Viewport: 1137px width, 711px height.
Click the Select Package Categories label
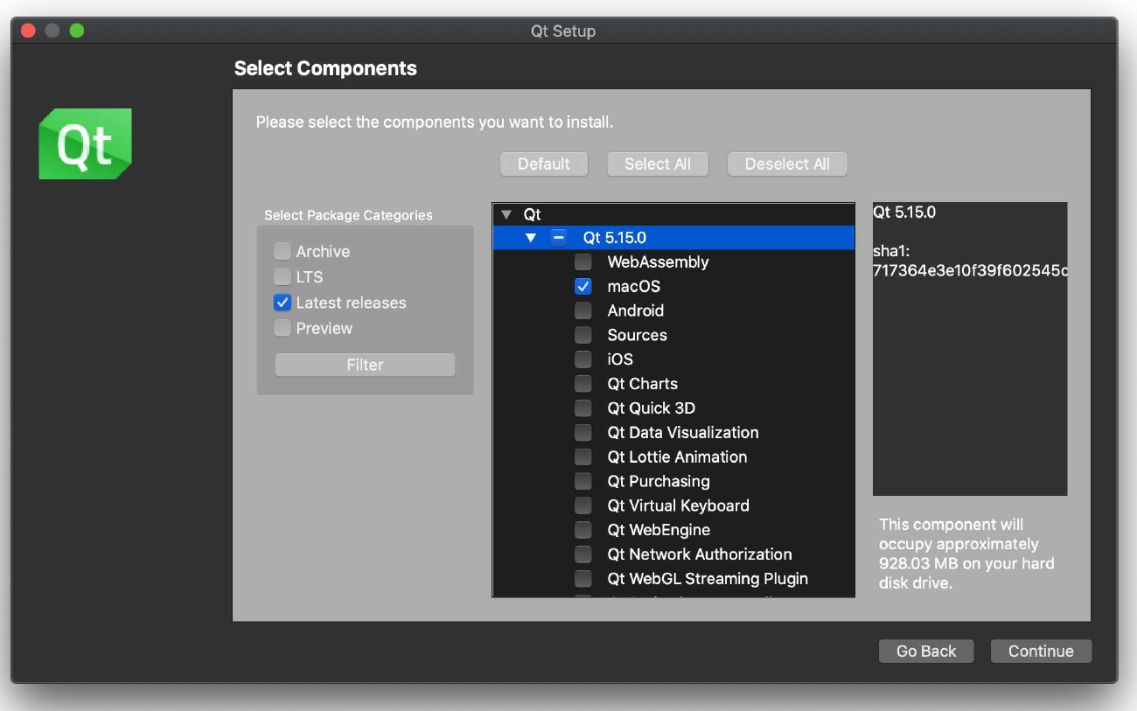(348, 215)
